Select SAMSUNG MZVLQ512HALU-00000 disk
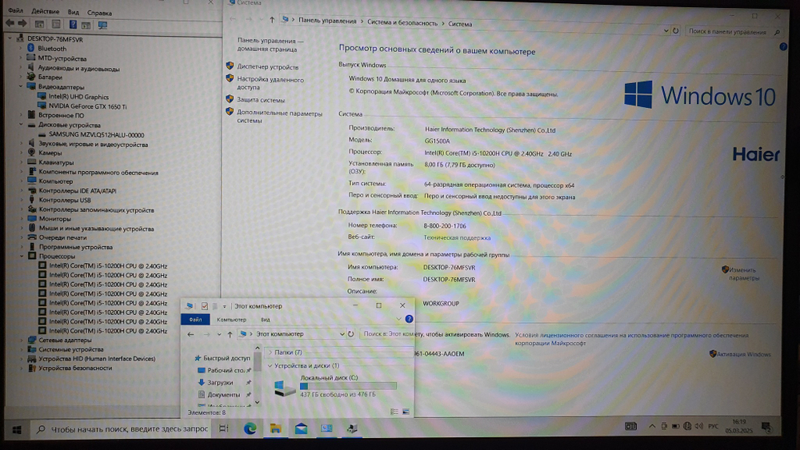Screen dimensions: 800x450 (97, 134)
